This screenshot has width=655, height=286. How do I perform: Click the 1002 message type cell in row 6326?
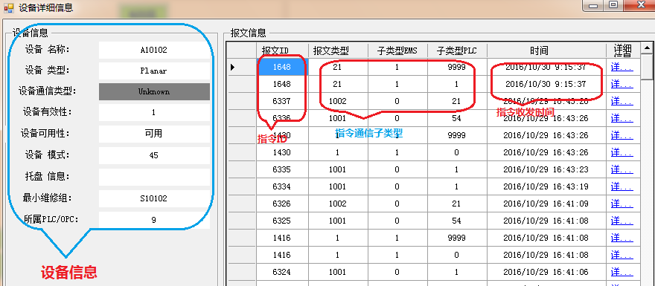point(338,204)
